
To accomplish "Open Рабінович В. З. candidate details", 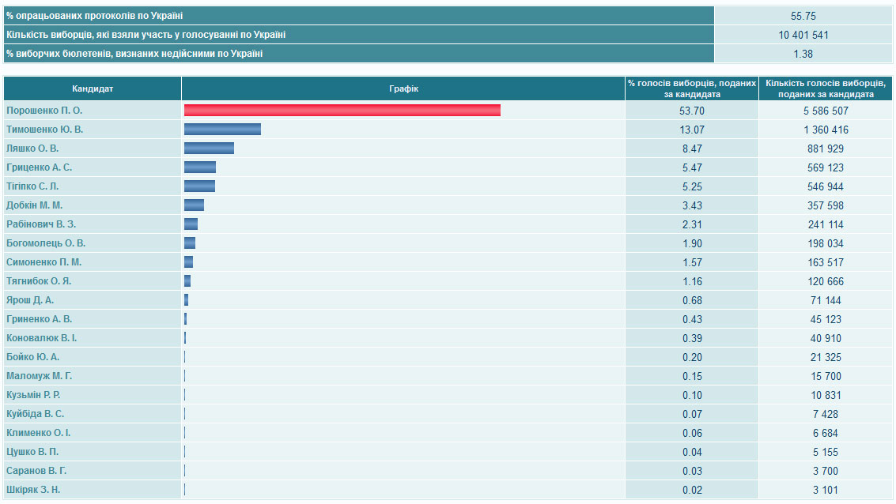I will pos(41,224).
